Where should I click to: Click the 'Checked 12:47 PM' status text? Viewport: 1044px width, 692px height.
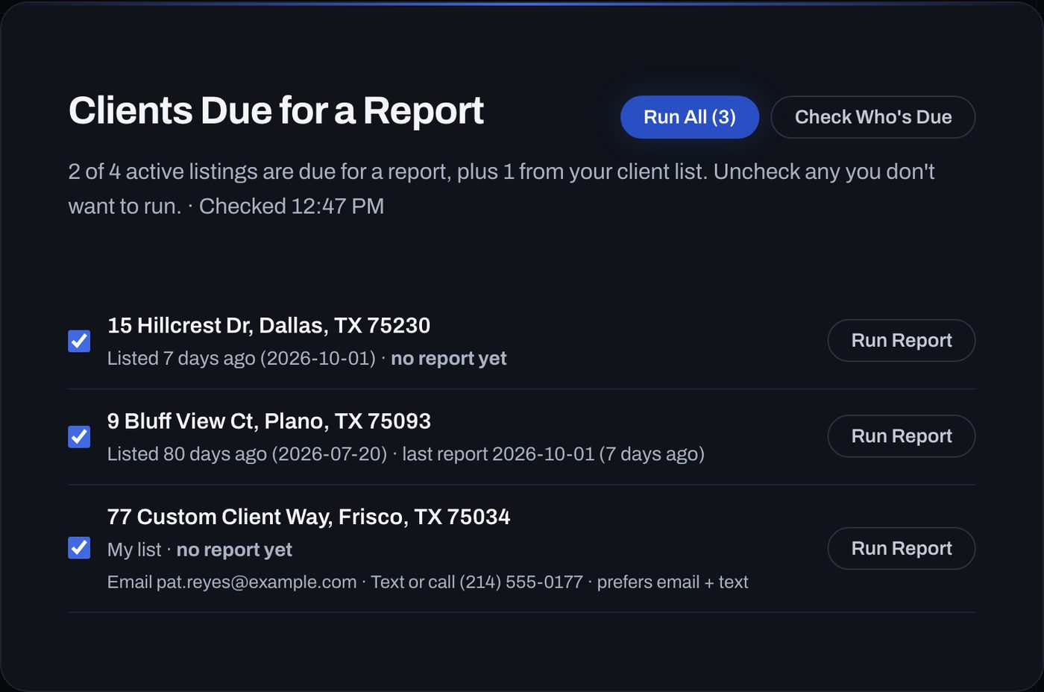pos(292,207)
